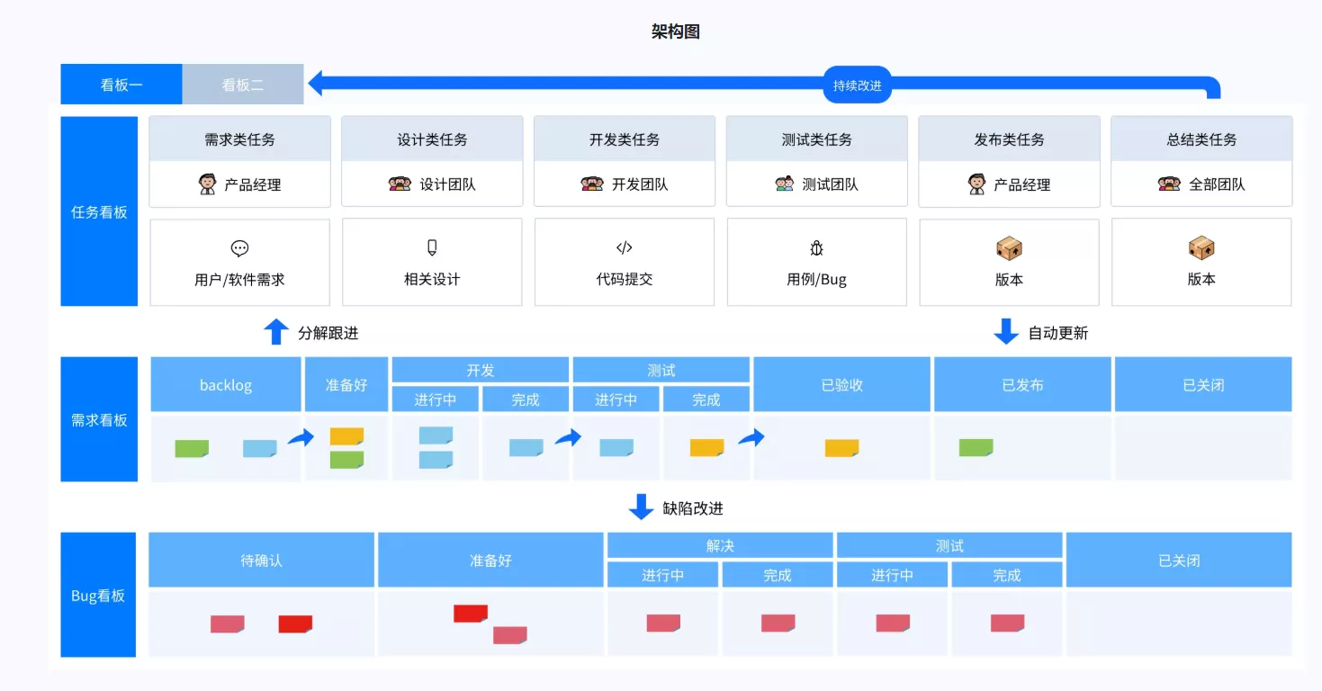Click the product manager avatar under 发布类任务

(976, 184)
